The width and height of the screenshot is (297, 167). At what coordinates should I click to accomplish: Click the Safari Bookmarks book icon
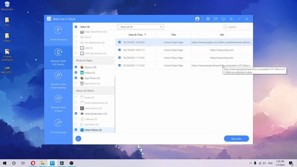pos(82,114)
